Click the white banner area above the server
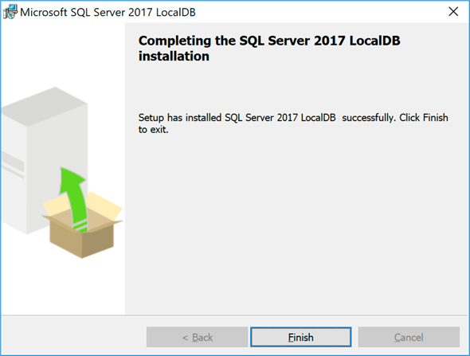470x356 pixels. [x=63, y=54]
